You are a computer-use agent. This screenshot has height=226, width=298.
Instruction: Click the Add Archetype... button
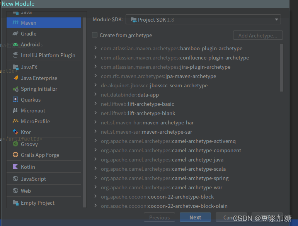pos(258,35)
